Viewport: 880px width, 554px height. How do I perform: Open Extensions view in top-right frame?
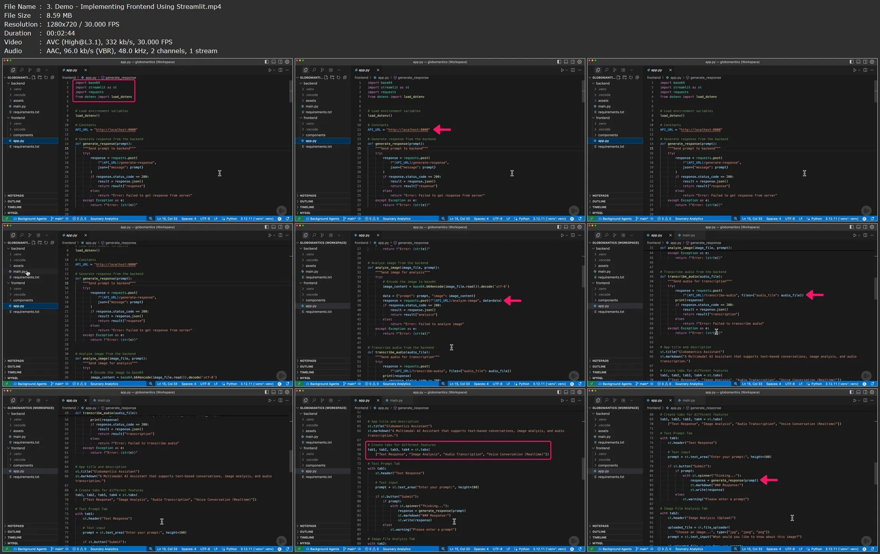pyautogui.click(x=623, y=70)
